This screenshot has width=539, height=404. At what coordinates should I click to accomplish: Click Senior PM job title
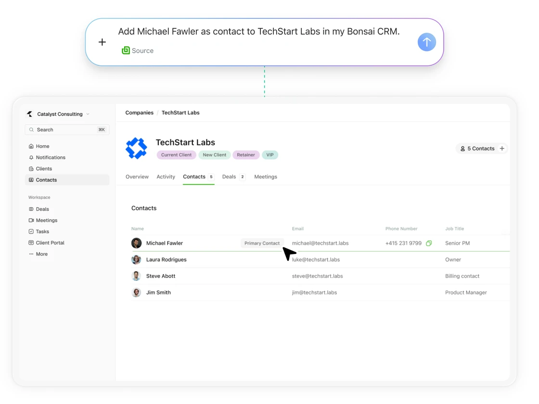click(x=458, y=243)
